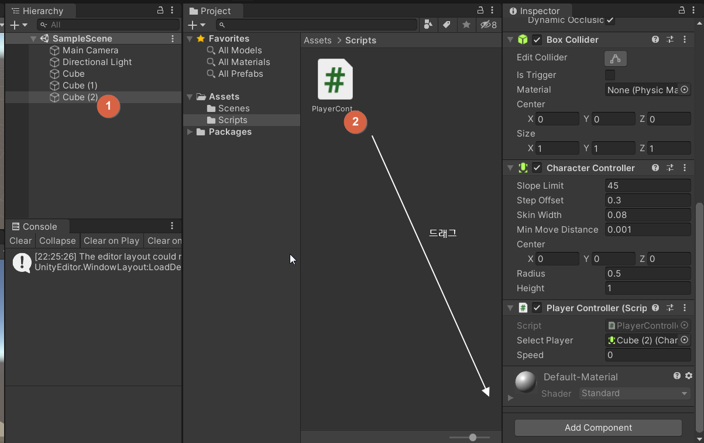Open Box Collider help reference
The image size is (704, 443).
click(655, 39)
